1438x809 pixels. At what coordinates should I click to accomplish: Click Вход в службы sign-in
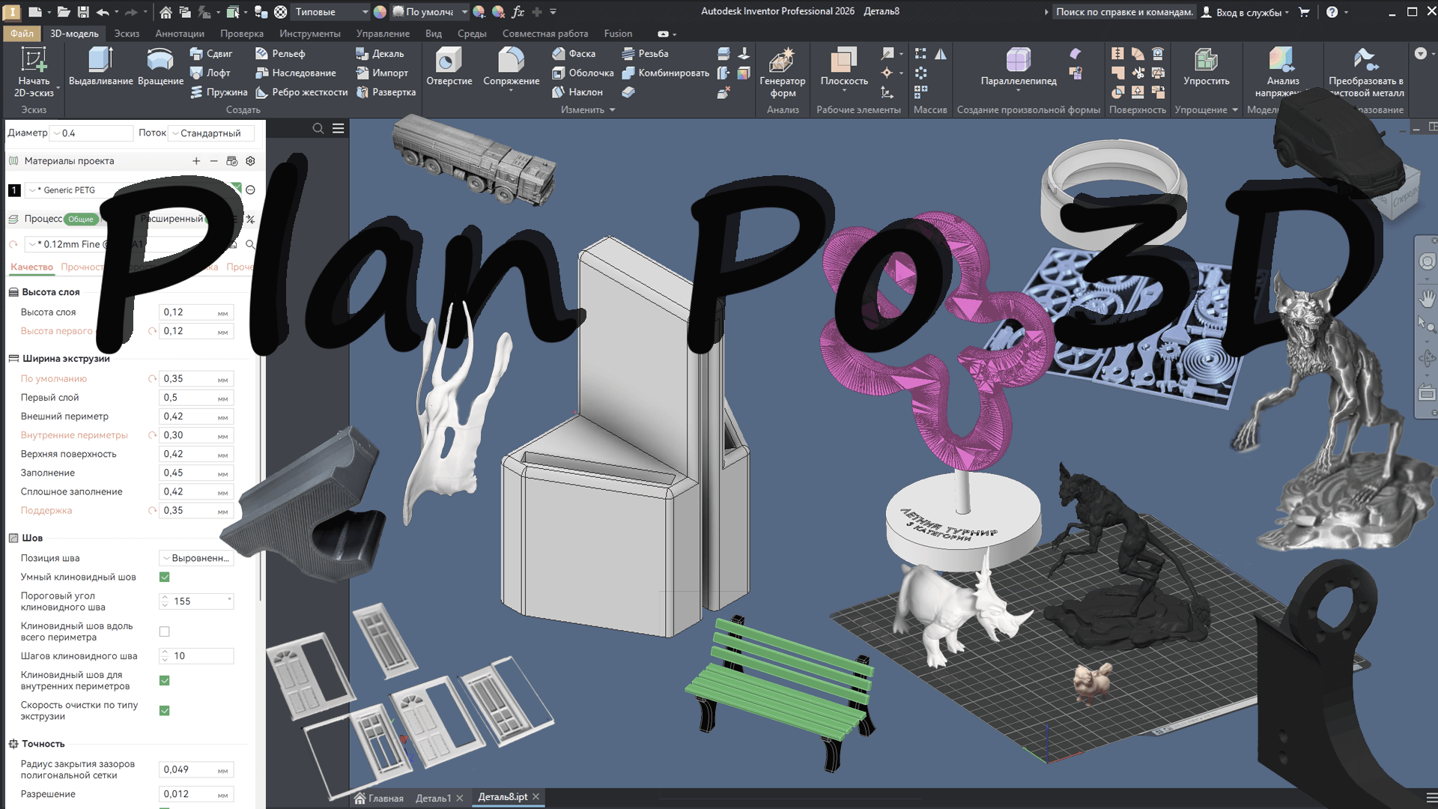(x=1246, y=12)
